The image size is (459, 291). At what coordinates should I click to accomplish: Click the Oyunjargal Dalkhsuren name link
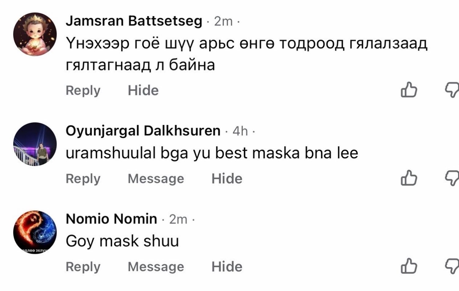pos(143,131)
